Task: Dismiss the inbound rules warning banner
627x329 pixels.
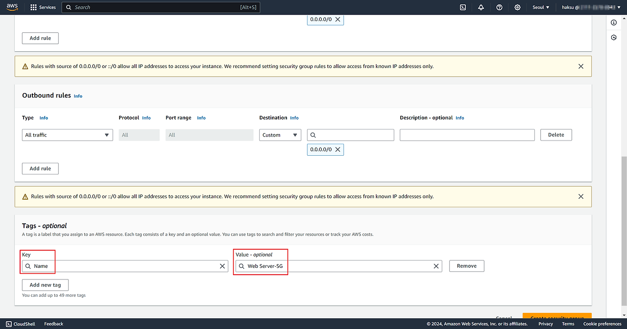Action: (x=581, y=66)
